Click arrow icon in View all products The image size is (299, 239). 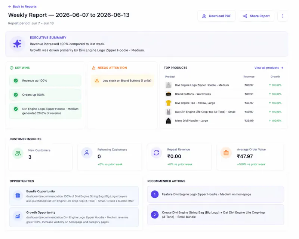click(x=282, y=68)
